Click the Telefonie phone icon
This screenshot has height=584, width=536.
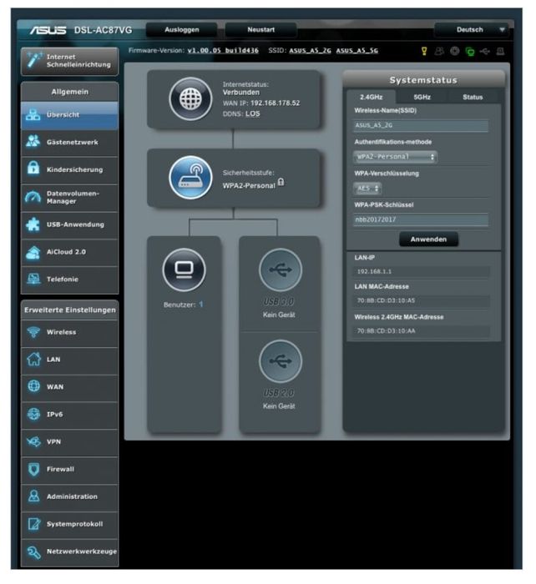point(33,279)
